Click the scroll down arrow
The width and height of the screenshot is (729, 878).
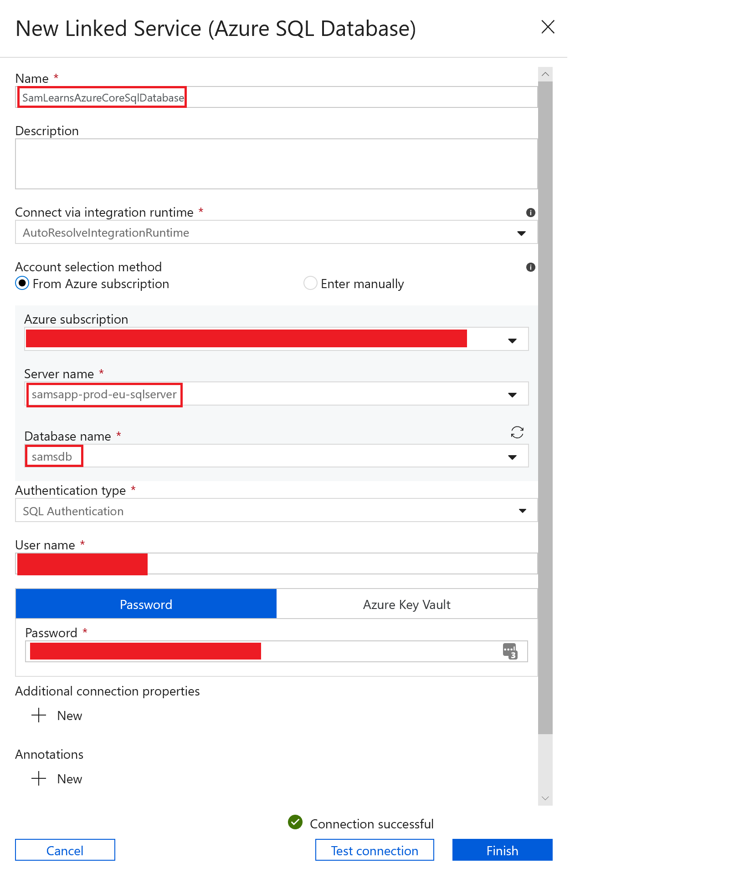(545, 798)
